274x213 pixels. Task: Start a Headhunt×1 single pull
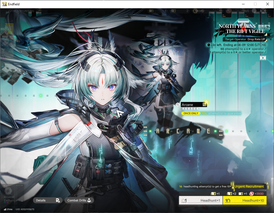pyautogui.click(x=201, y=200)
